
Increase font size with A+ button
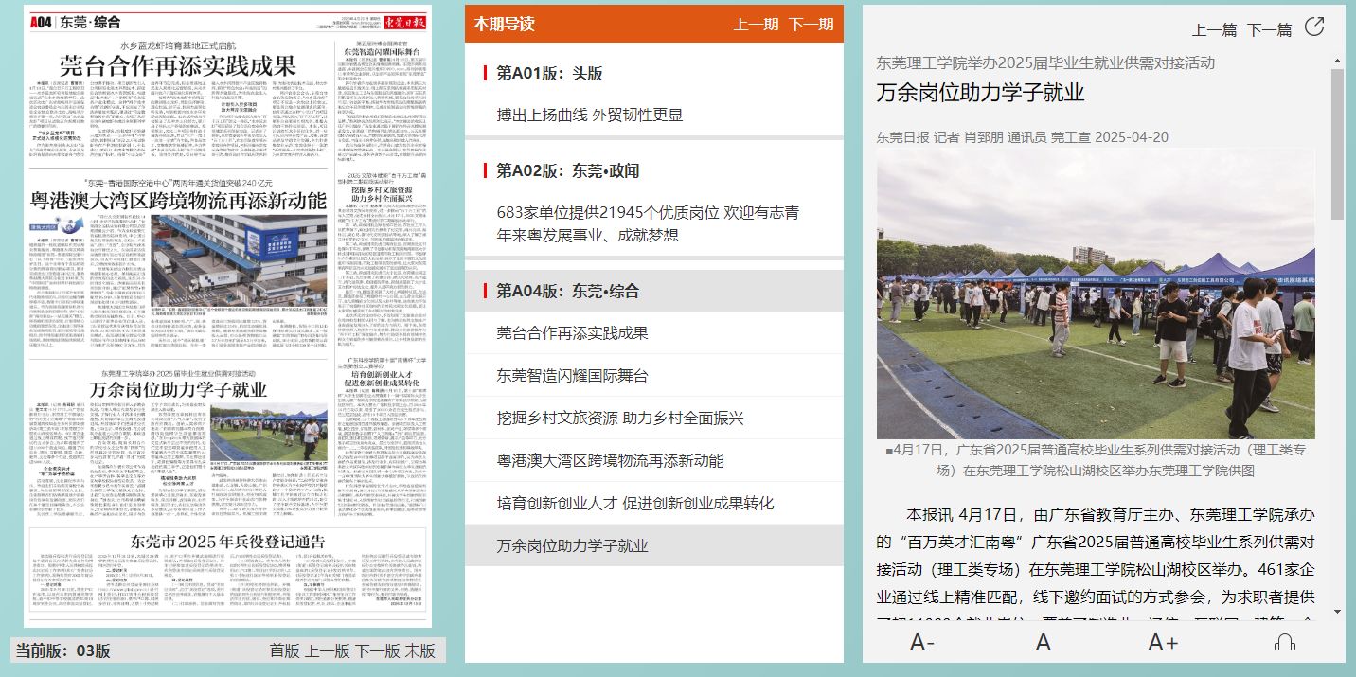(1163, 643)
